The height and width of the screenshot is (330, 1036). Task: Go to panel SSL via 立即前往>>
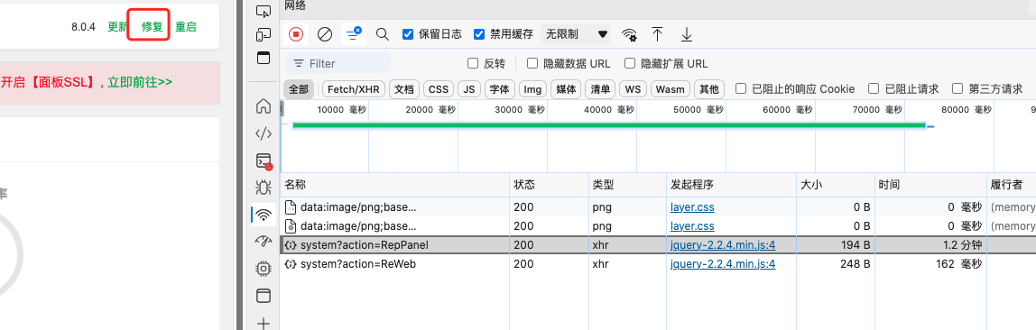click(140, 83)
